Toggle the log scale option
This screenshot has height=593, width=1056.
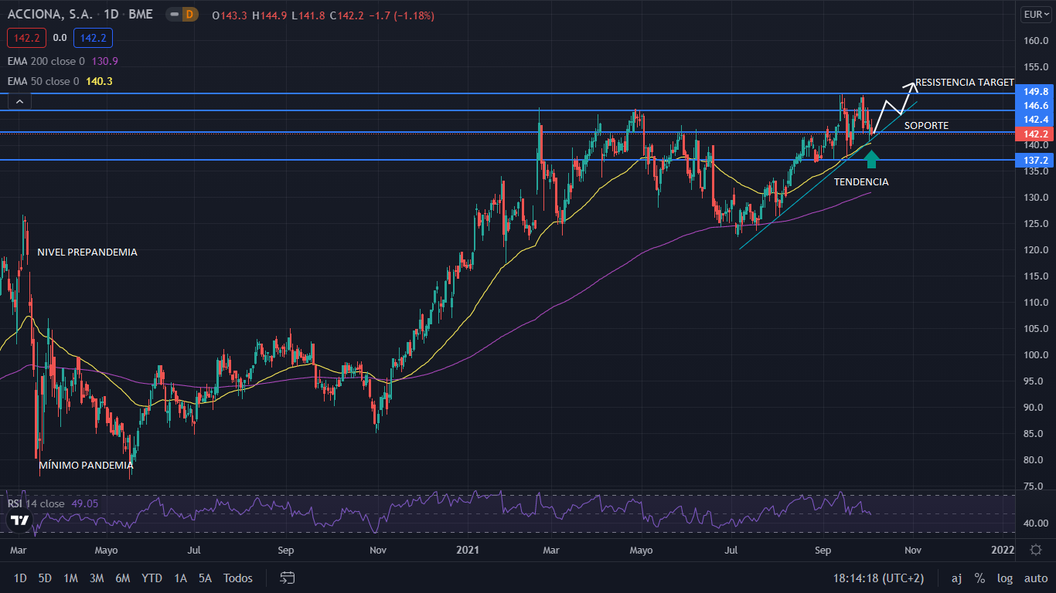[x=1004, y=578]
